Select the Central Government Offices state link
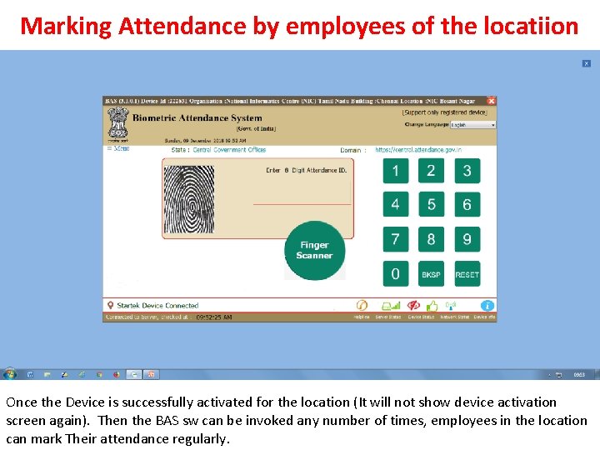The height and width of the screenshot is (450, 600). pyautogui.click(x=229, y=150)
